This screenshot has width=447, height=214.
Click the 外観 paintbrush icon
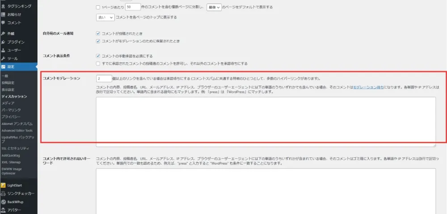tap(3, 33)
